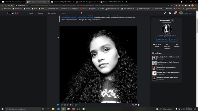Image resolution: width=198 pixels, height=111 pixels.
Task: Switch to last 'Concurso de fotografía en blan' tab
Action: pos(112,2)
